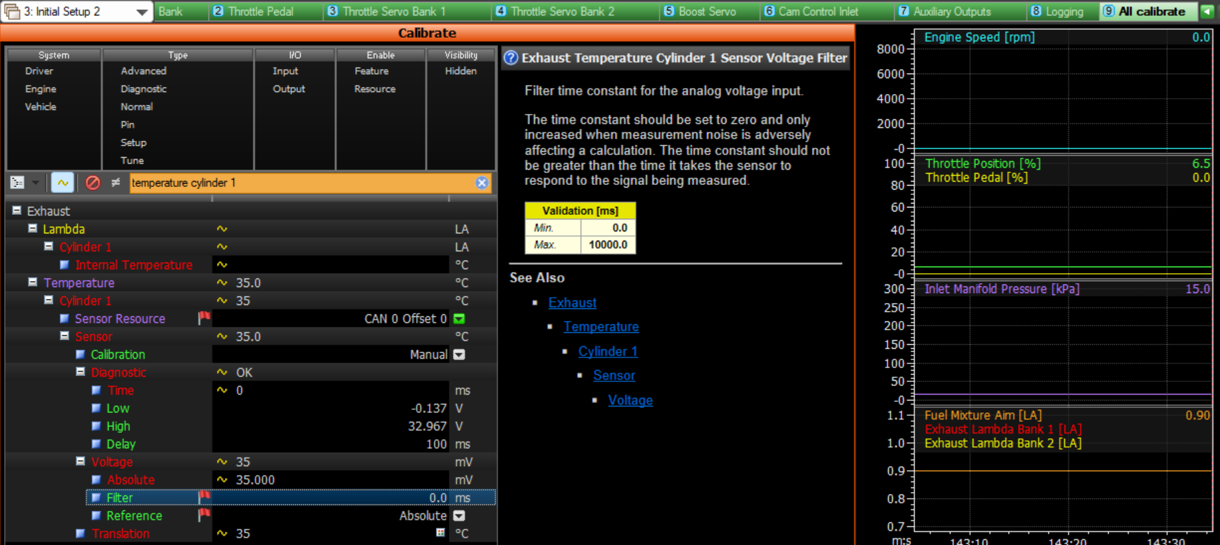
Task: Toggle the Tune type filter
Action: point(132,160)
